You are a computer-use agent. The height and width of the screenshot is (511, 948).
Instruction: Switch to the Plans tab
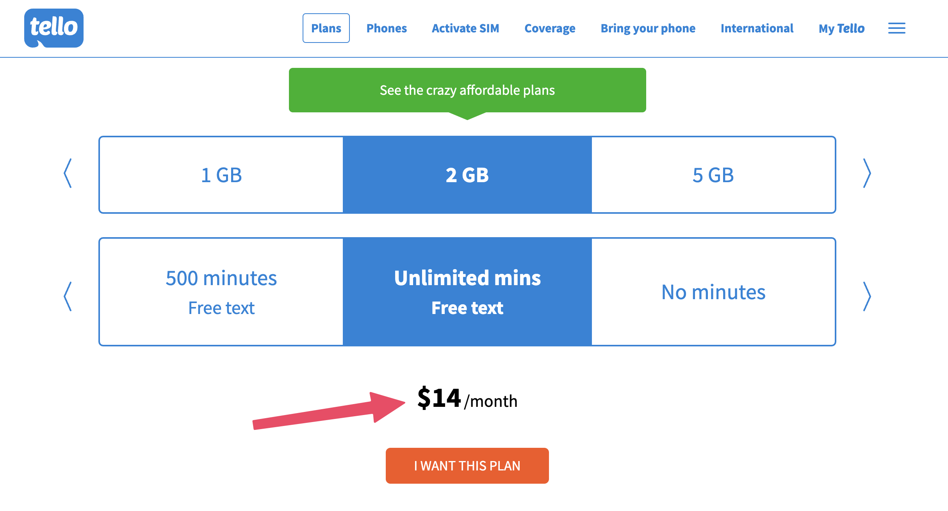326,28
